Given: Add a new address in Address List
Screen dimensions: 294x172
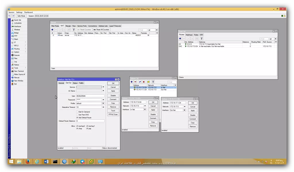Looking at the screenshot, I should [x=131, y=82].
